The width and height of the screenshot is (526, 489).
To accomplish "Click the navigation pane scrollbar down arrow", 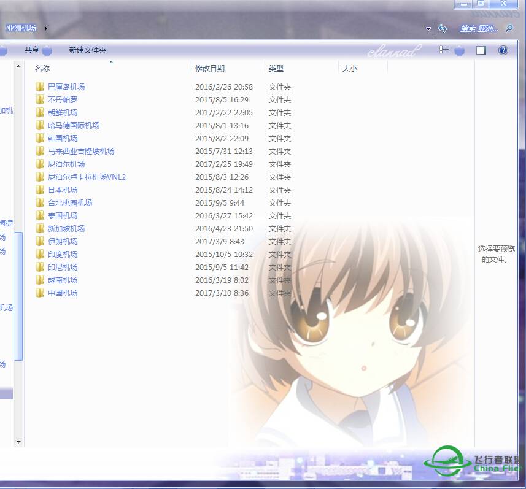I will click(18, 442).
